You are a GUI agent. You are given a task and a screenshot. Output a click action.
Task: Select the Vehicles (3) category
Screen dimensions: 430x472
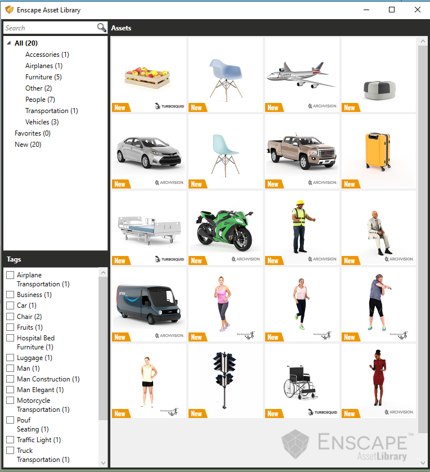pyautogui.click(x=42, y=122)
